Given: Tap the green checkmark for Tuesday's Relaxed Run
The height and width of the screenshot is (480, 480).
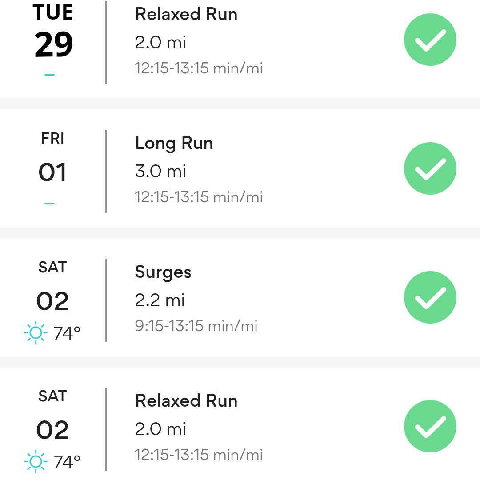Looking at the screenshot, I should point(430,40).
